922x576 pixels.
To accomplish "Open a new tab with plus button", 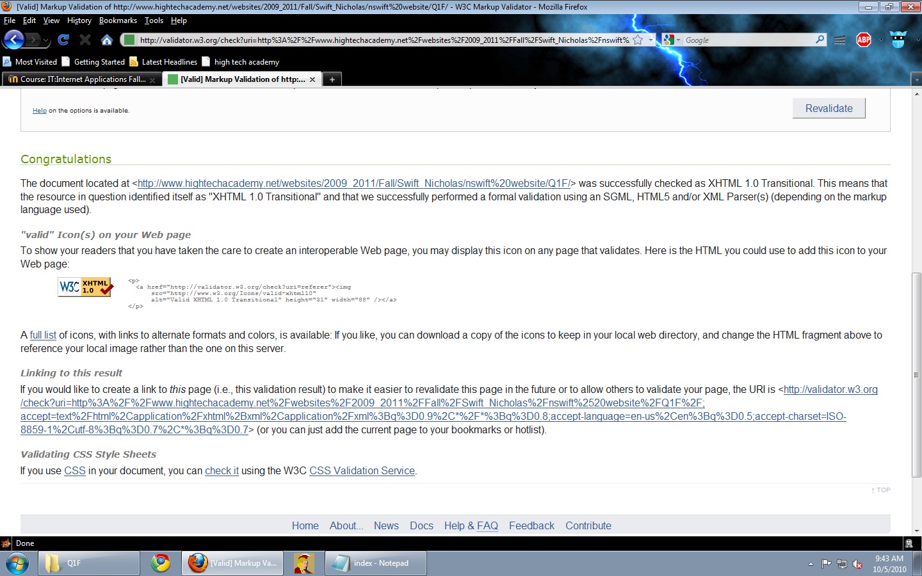I will click(332, 79).
